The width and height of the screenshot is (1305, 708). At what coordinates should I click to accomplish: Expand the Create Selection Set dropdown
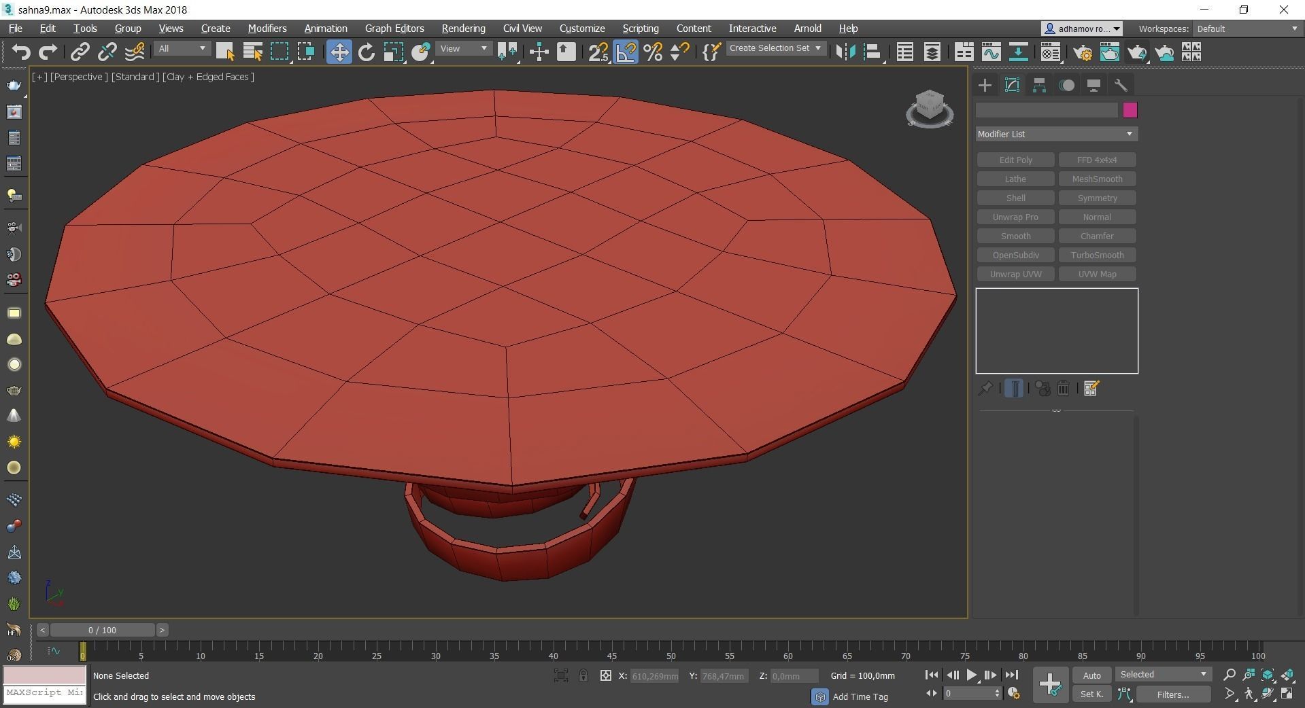776,48
